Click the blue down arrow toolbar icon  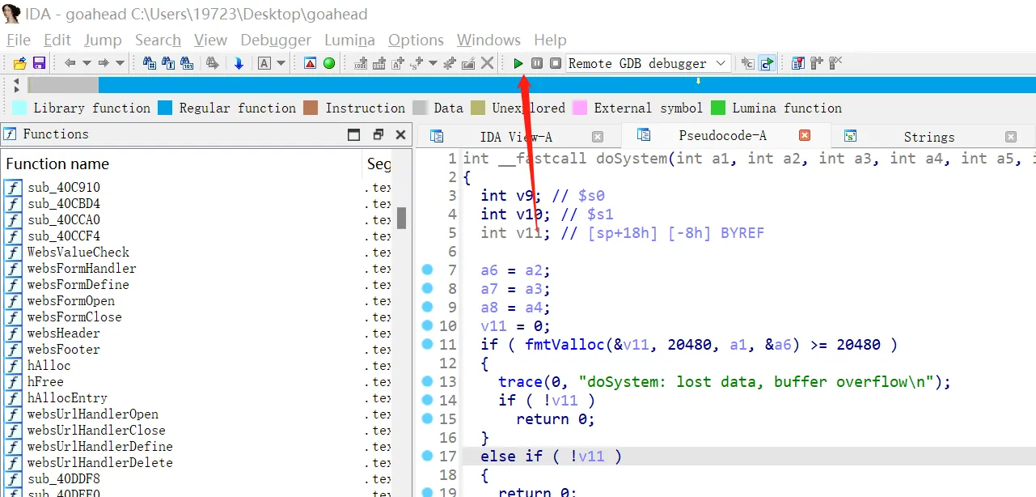pos(239,63)
